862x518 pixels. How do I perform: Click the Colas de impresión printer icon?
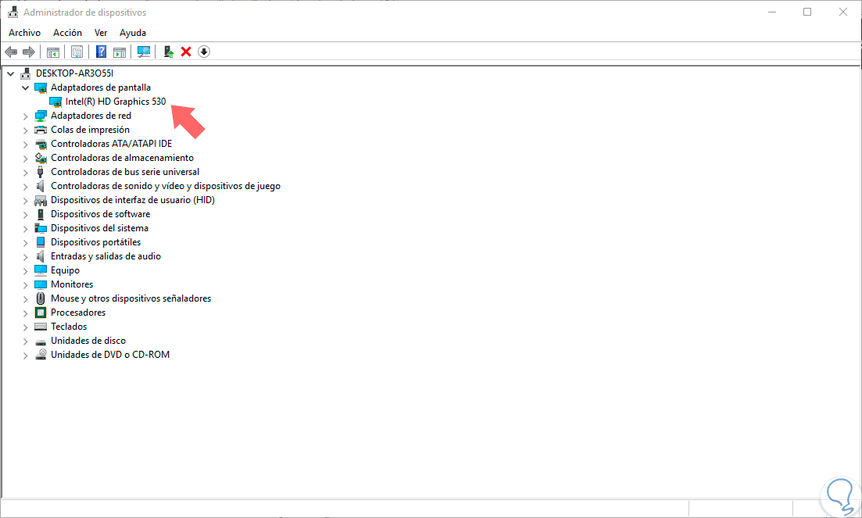pyautogui.click(x=41, y=130)
